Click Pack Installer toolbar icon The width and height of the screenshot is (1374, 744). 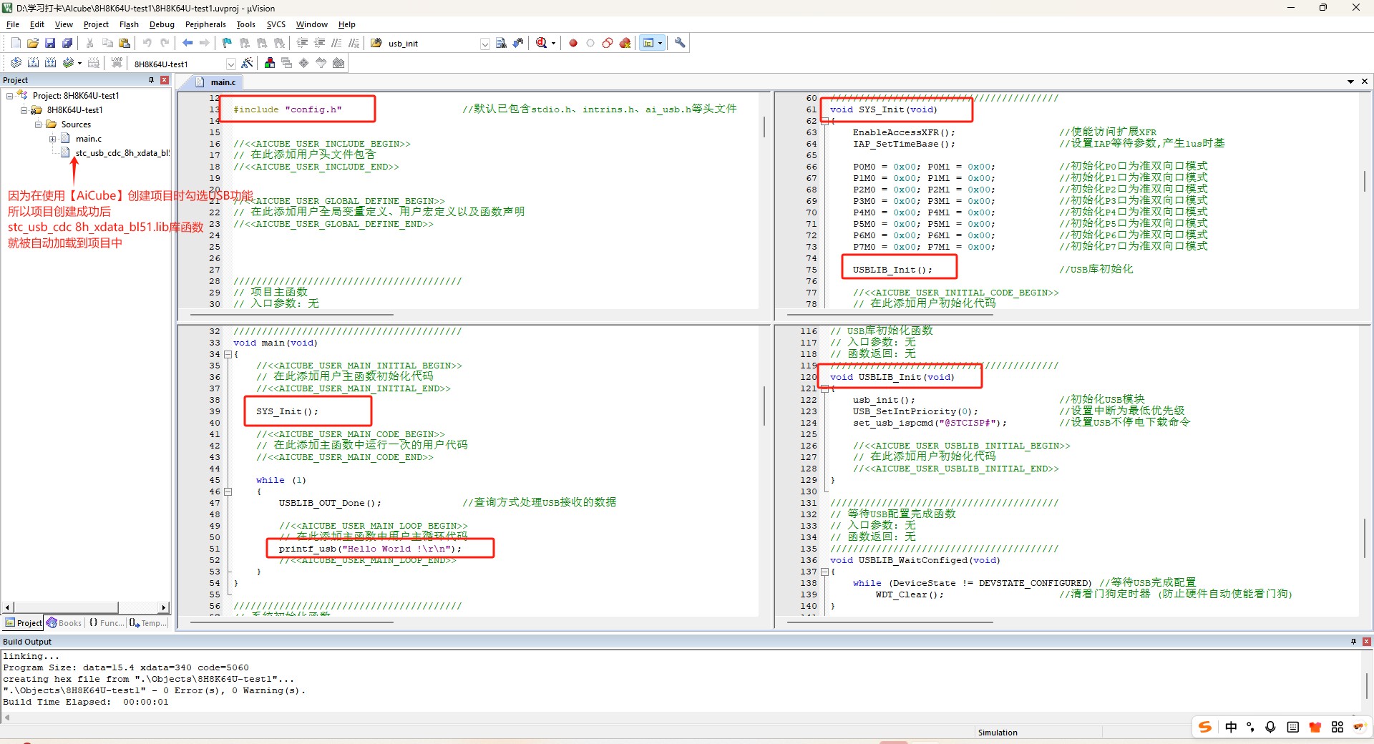(338, 63)
